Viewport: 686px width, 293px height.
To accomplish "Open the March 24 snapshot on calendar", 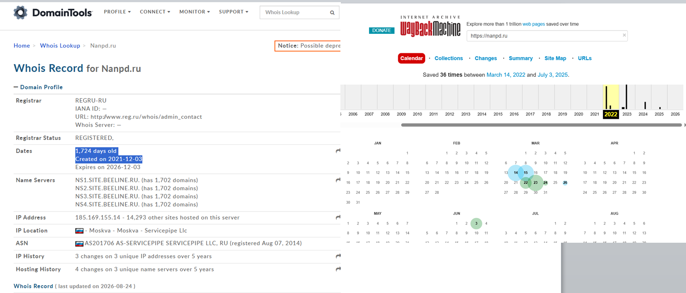I will (545, 182).
